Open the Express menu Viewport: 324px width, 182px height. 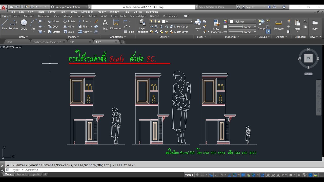(x=137, y=12)
